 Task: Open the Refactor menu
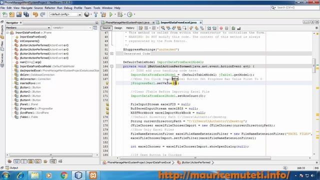click(50, 8)
